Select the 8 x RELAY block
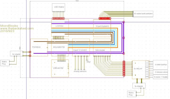 click(x=141, y=70)
